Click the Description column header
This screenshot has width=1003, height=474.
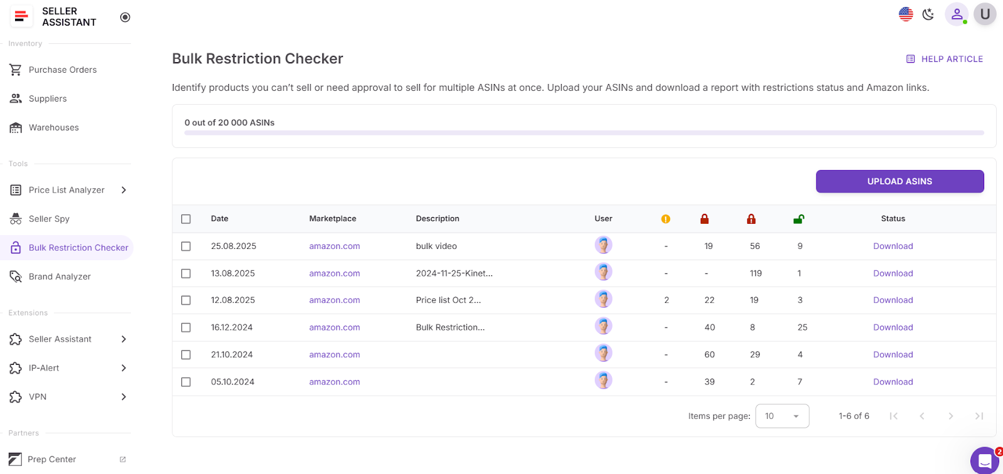[438, 219]
